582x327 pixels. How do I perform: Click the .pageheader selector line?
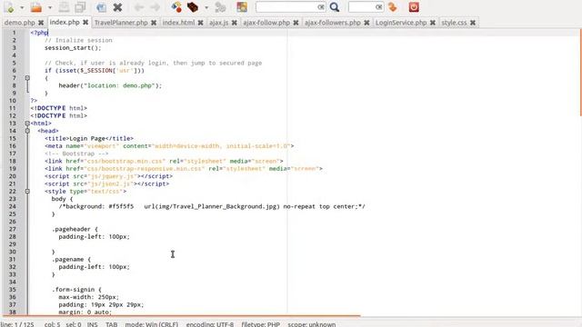pos(75,229)
